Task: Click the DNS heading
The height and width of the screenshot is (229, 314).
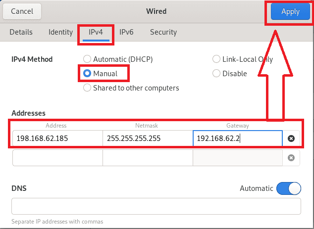Action: (19, 188)
